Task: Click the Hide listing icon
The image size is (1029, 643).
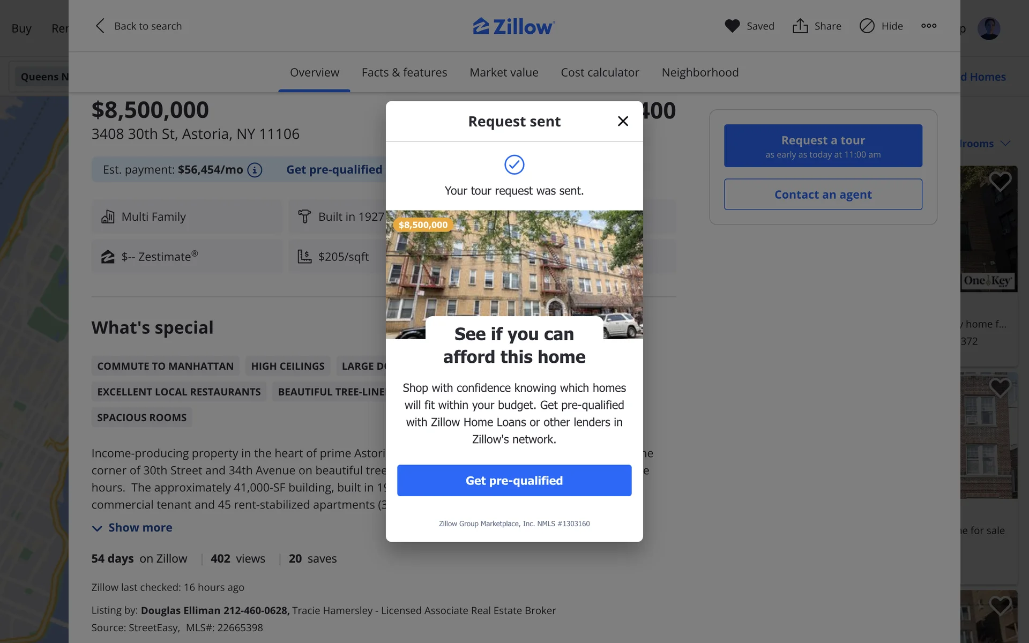Action: pos(867,26)
